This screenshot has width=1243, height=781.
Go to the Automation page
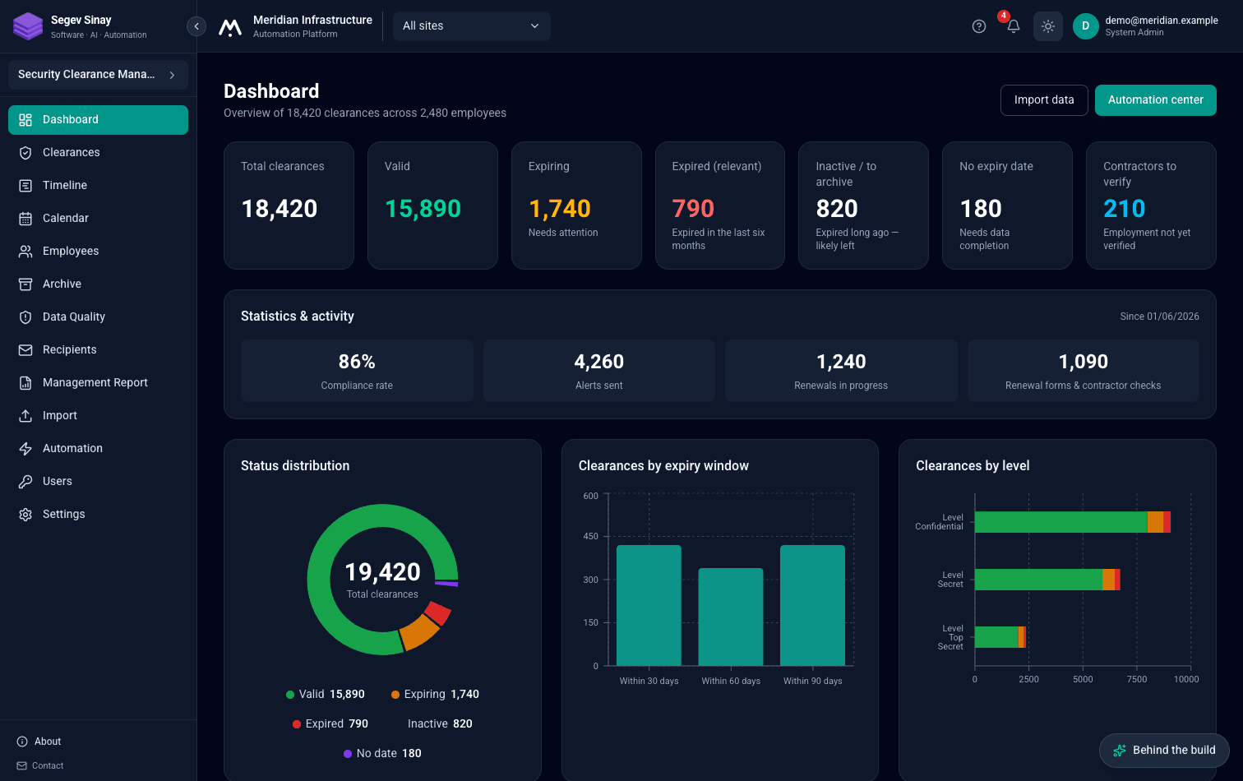pyautogui.click(x=98, y=449)
